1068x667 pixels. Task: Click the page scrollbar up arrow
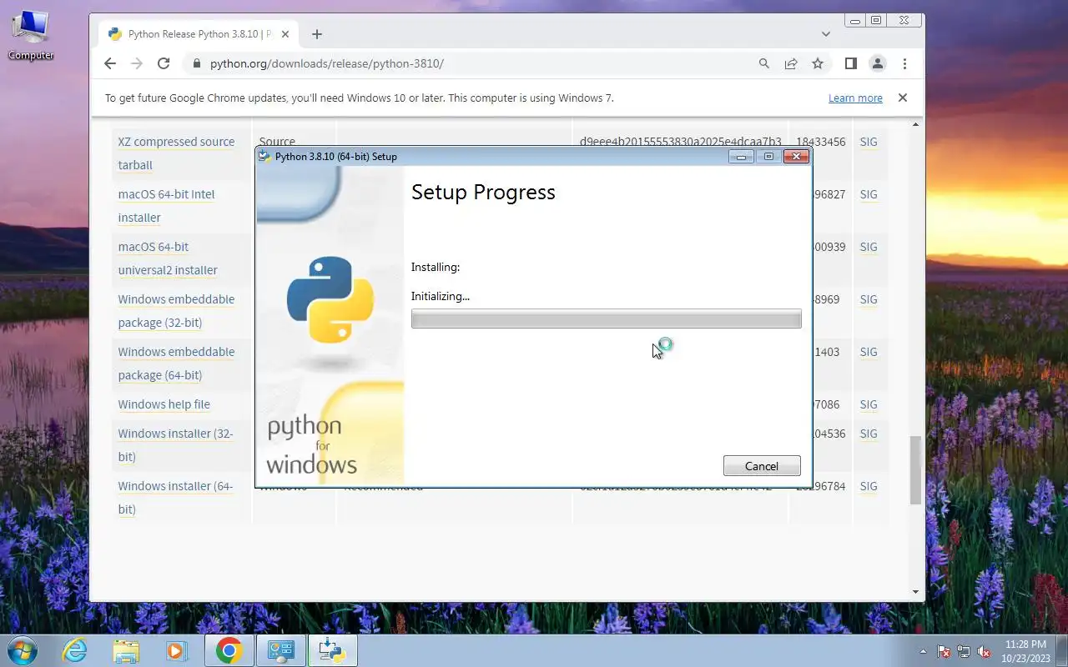(x=915, y=125)
